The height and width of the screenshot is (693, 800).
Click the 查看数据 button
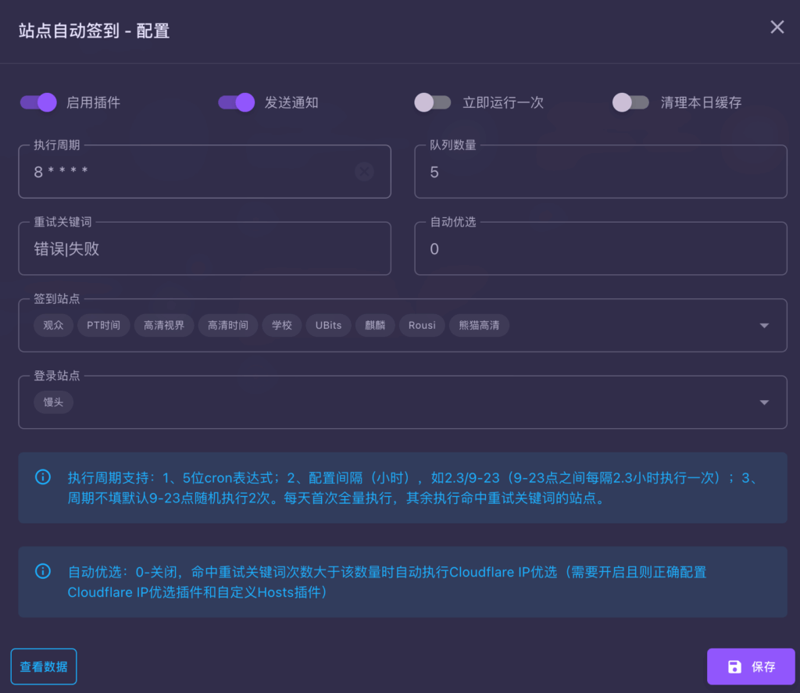click(x=44, y=666)
